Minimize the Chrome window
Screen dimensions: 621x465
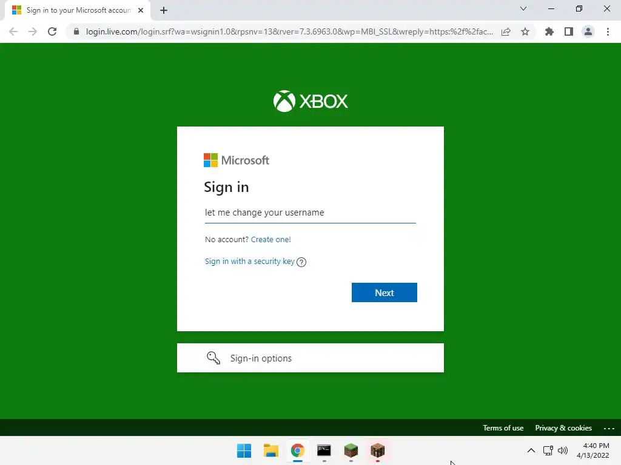(551, 8)
